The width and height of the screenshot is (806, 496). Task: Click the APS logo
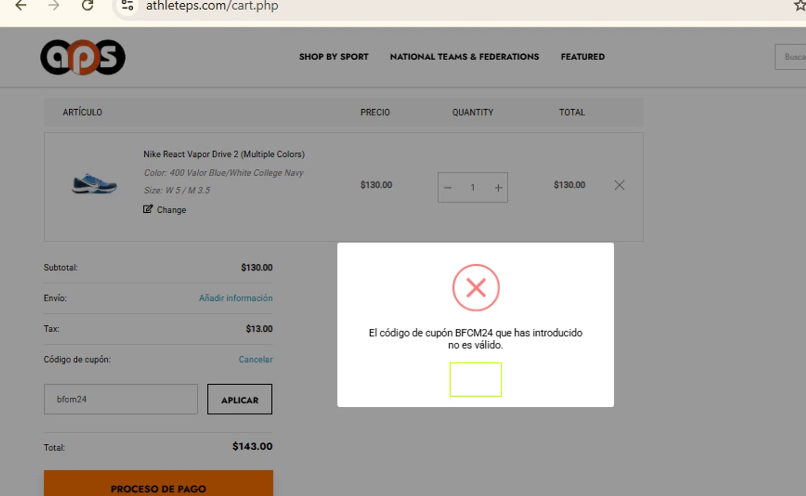pyautogui.click(x=83, y=57)
